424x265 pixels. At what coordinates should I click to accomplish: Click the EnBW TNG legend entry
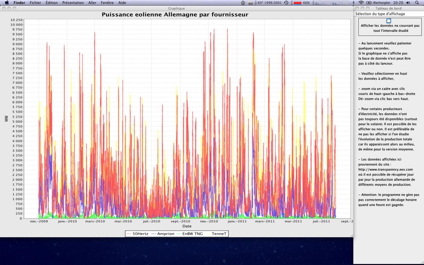click(x=190, y=234)
